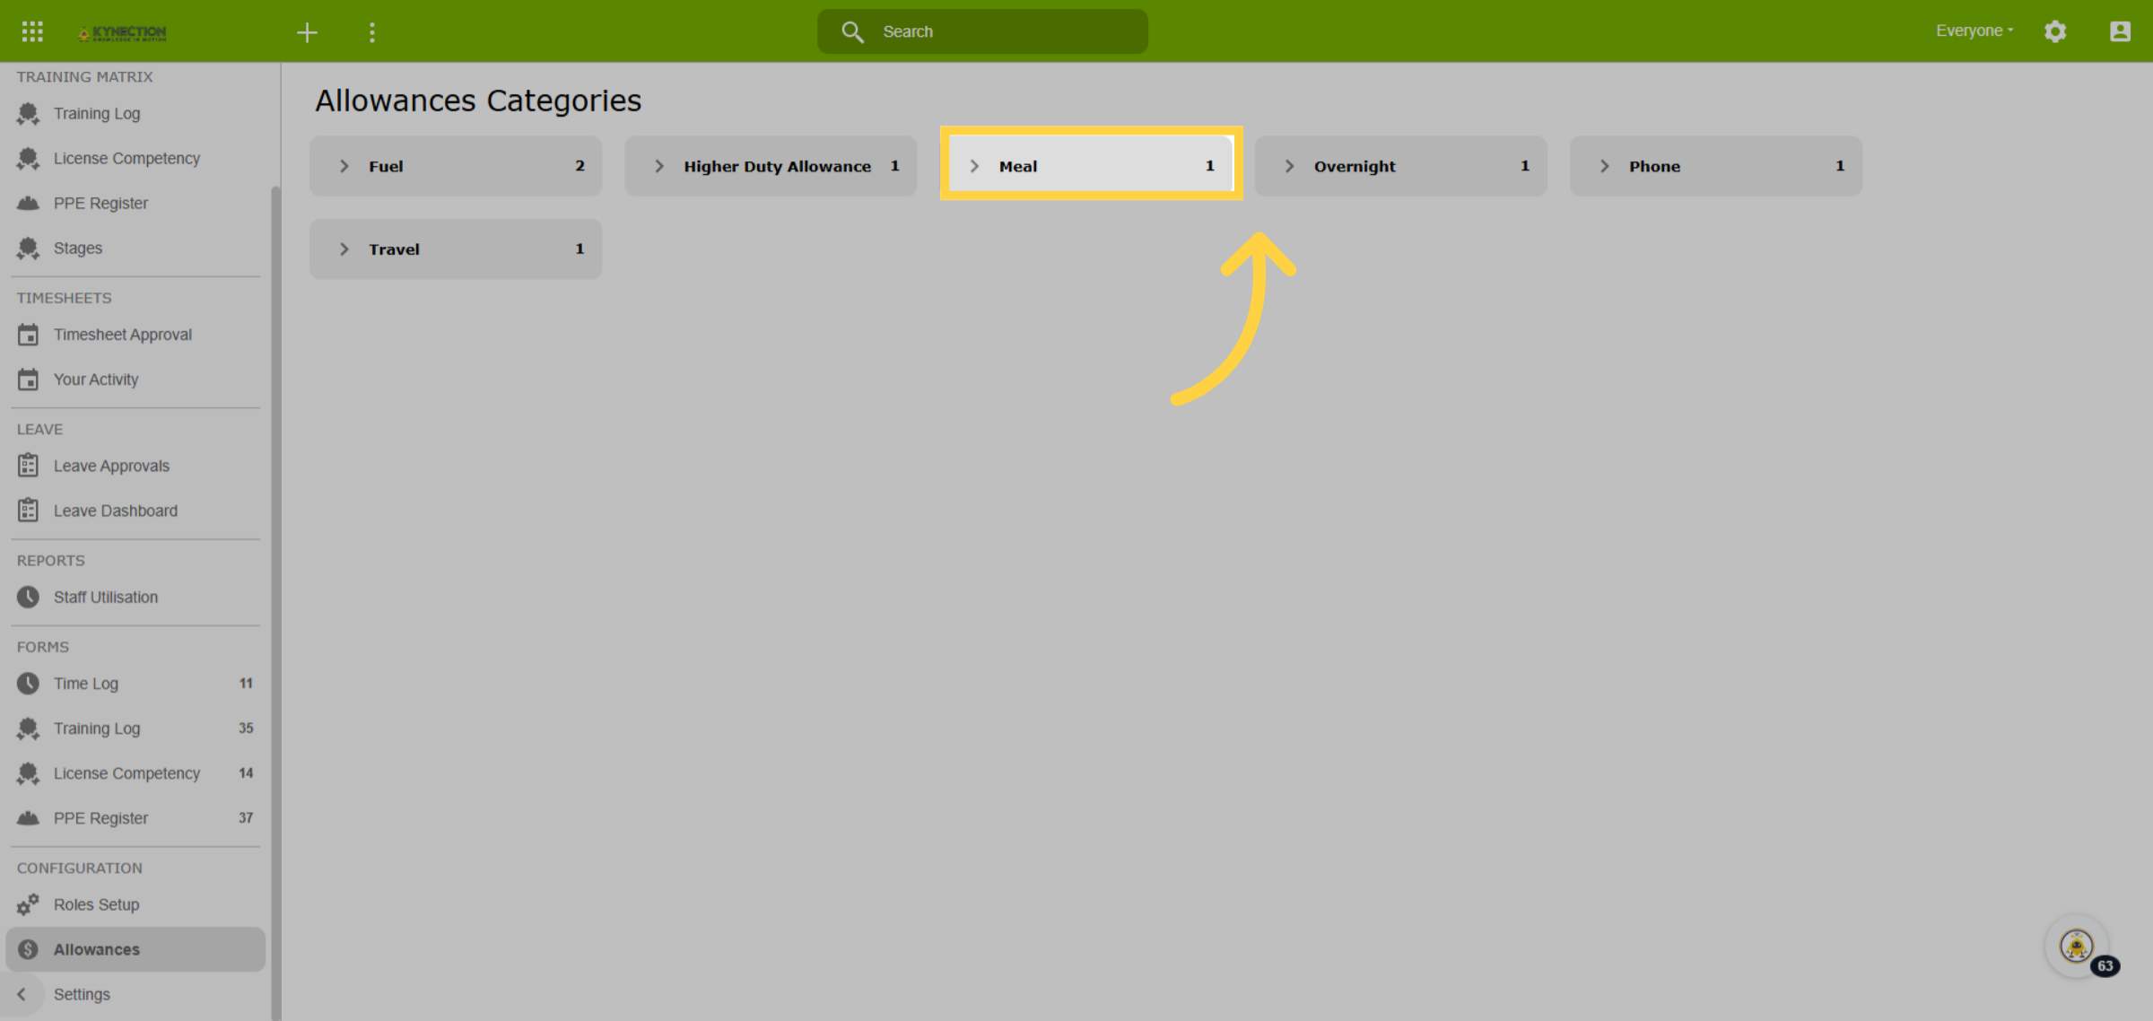Click the search magnifier icon
The image size is (2153, 1021).
pos(852,31)
